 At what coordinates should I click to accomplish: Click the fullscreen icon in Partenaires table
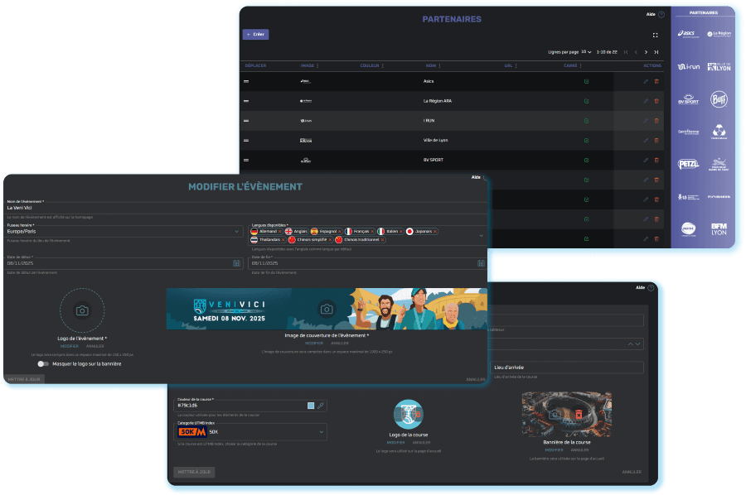(656, 35)
